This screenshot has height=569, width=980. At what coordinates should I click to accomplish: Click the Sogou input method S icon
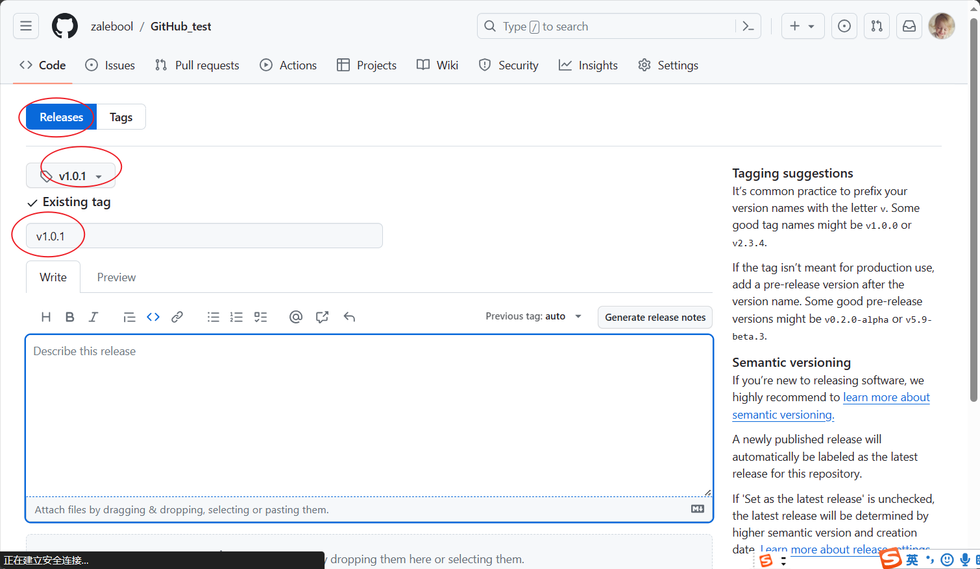891,559
